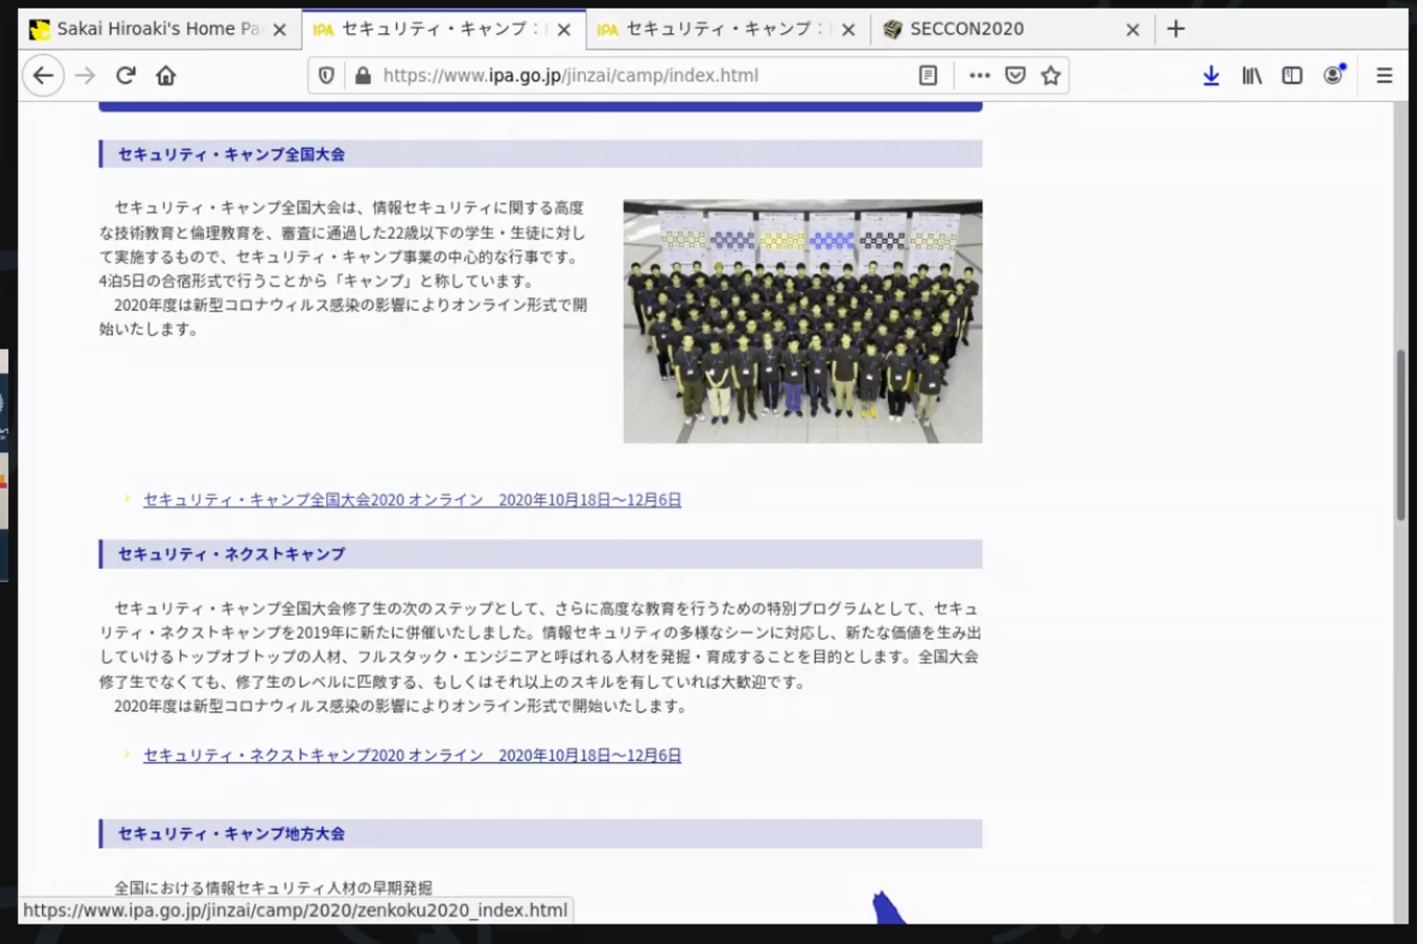This screenshot has width=1423, height=944.
Task: Open the tracking protection shield icon
Action: (x=326, y=75)
